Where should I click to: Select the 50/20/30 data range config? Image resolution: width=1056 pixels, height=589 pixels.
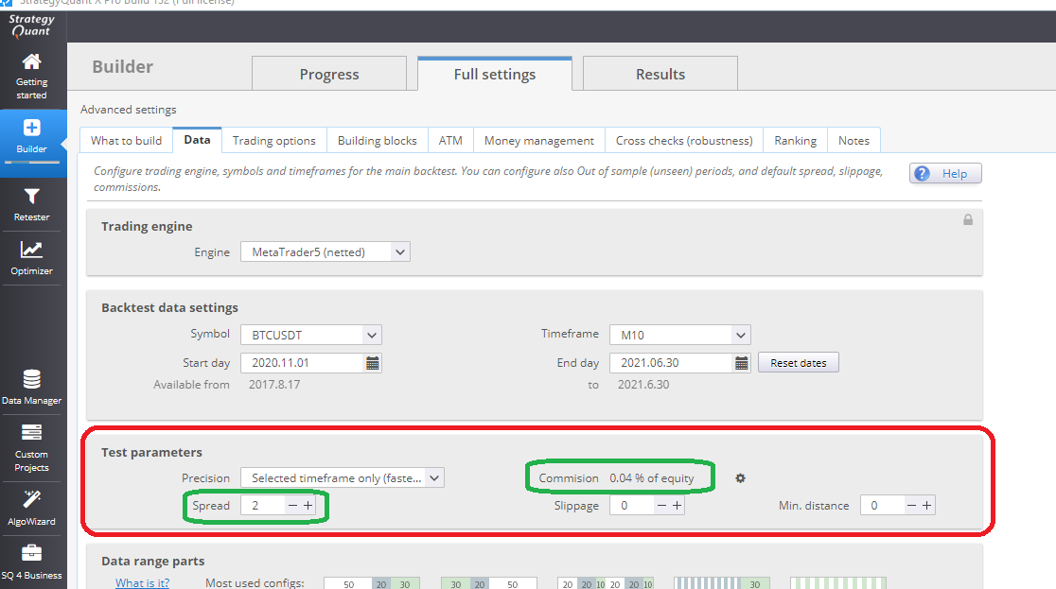coord(372,583)
